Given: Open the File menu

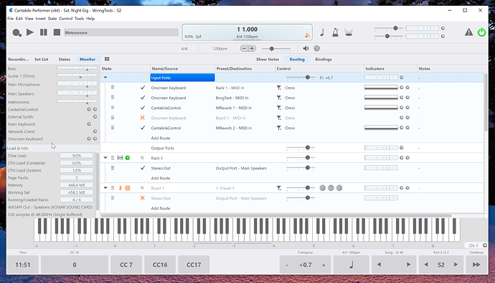Looking at the screenshot, I should click(x=11, y=19).
